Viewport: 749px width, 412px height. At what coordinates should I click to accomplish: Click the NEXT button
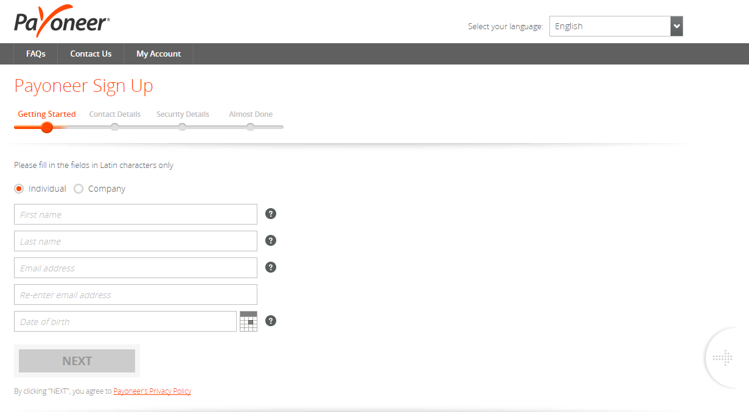pos(77,361)
